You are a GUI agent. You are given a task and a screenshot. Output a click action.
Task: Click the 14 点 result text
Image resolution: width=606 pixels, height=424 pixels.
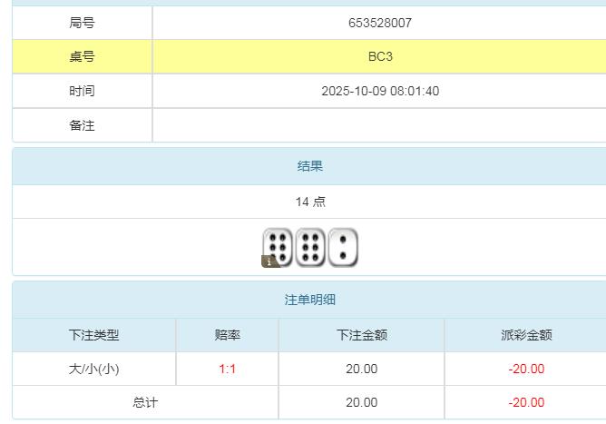310,202
